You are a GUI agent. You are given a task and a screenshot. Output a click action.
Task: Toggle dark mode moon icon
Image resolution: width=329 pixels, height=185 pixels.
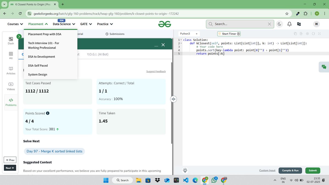(279, 24)
